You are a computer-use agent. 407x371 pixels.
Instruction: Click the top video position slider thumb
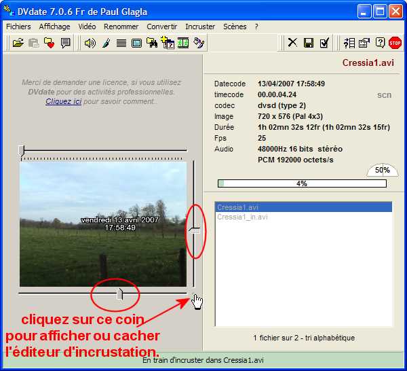coord(22,151)
